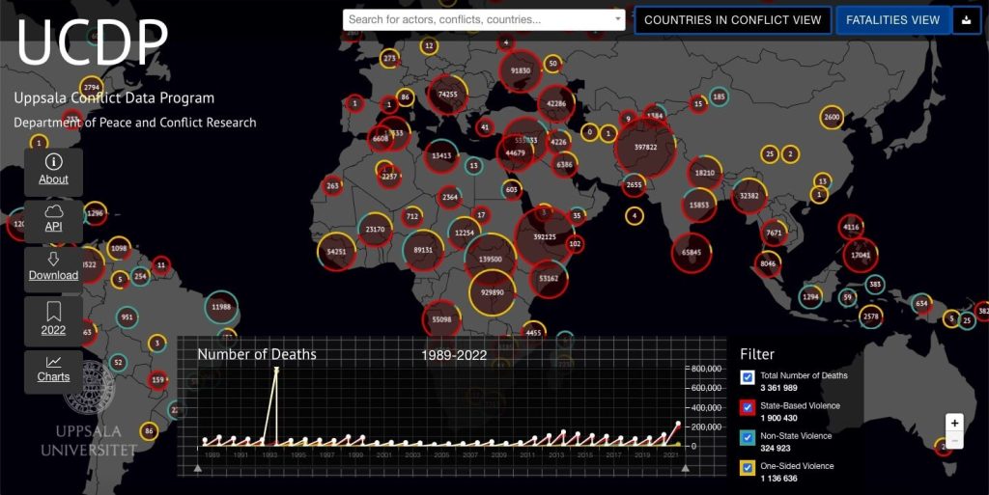
Task: Select the 139500 fatalities cluster
Action: point(490,259)
